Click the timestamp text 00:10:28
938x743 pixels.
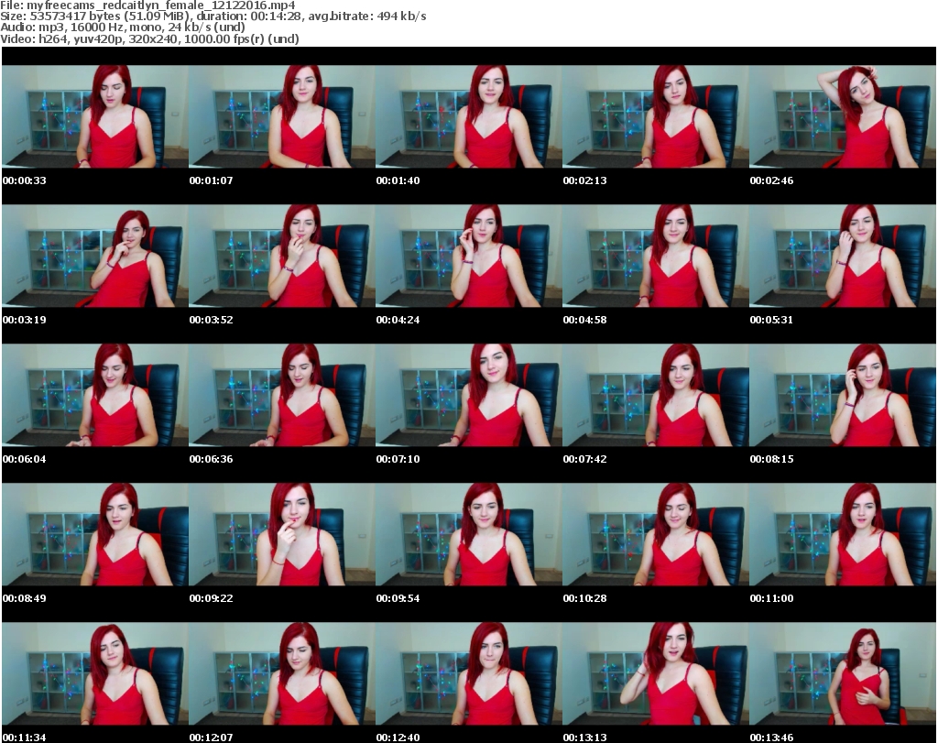coord(584,598)
